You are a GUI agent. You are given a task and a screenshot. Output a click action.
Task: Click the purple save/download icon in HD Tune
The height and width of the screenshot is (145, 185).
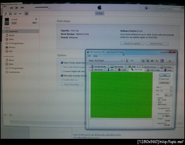(x=162, y=61)
